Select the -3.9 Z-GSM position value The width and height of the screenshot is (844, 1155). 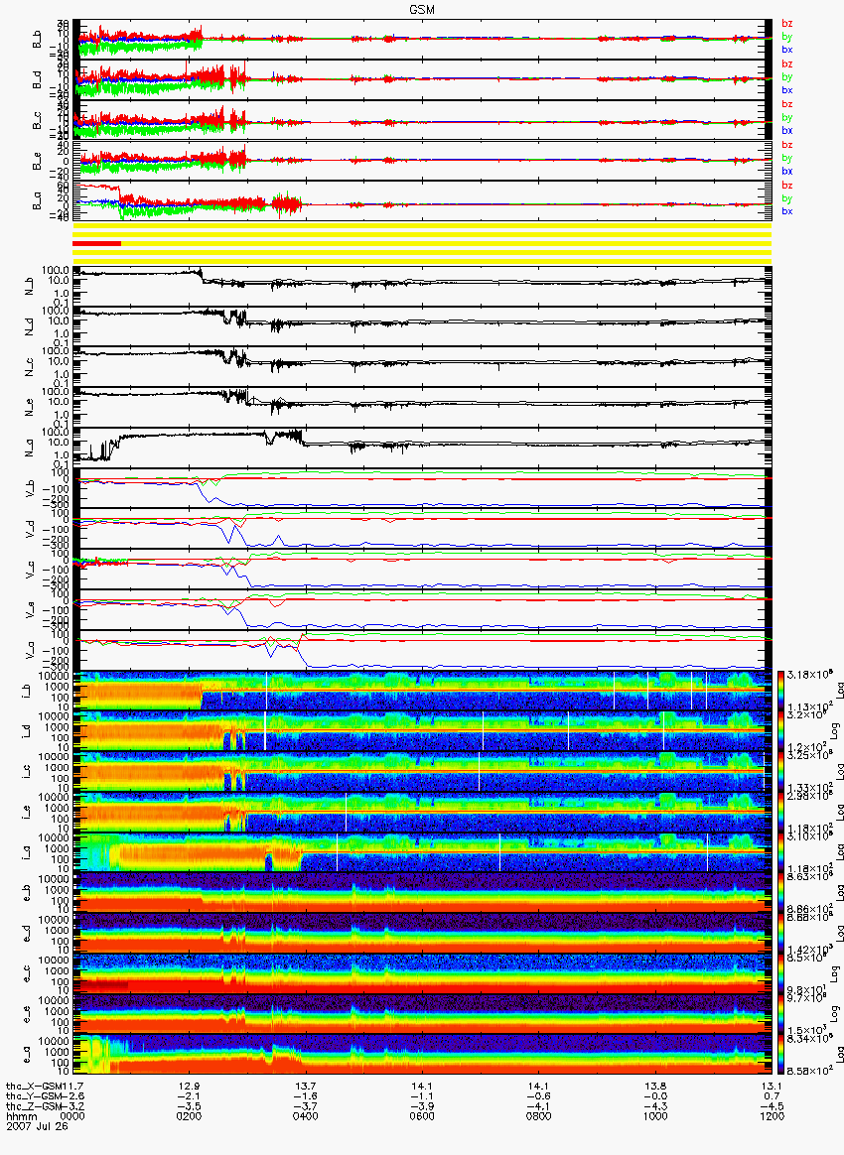pyautogui.click(x=422, y=1105)
